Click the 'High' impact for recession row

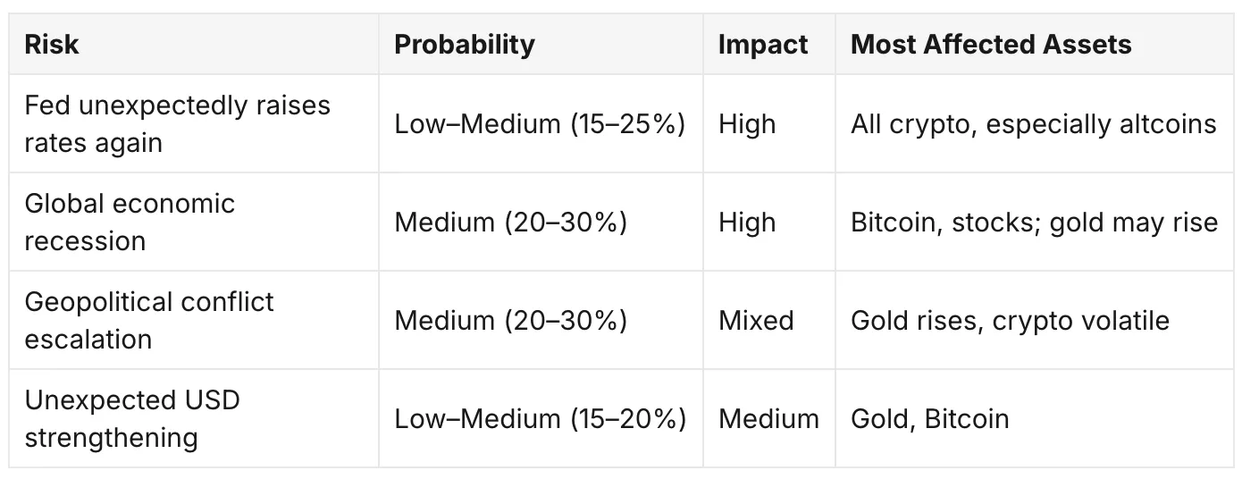point(769,222)
